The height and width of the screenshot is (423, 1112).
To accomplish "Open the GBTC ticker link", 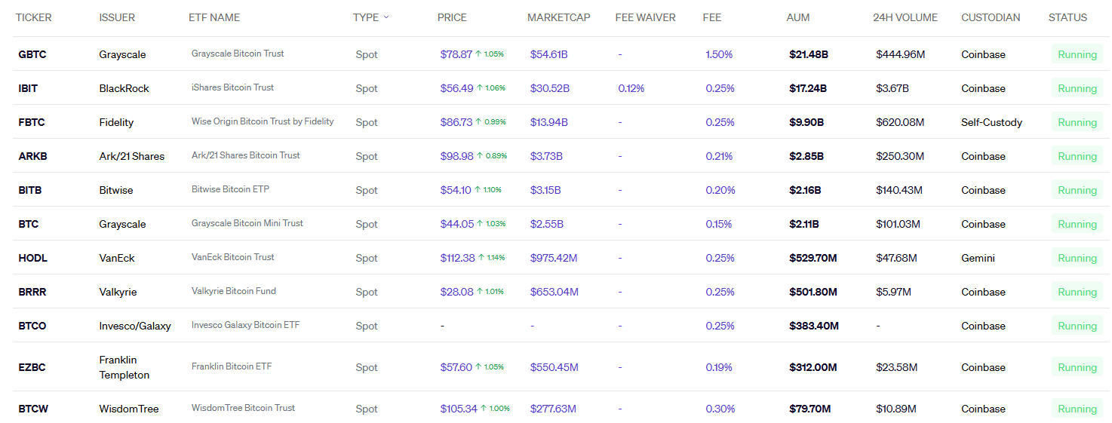I will 32,54.
